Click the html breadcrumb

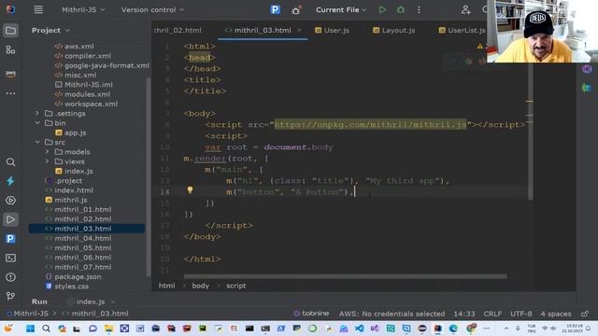point(166,286)
